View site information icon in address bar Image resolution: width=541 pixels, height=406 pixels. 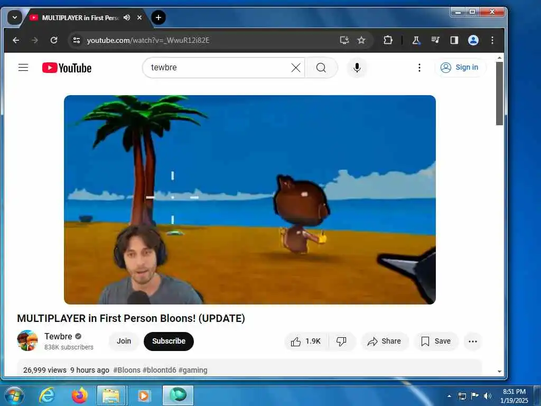pyautogui.click(x=77, y=40)
